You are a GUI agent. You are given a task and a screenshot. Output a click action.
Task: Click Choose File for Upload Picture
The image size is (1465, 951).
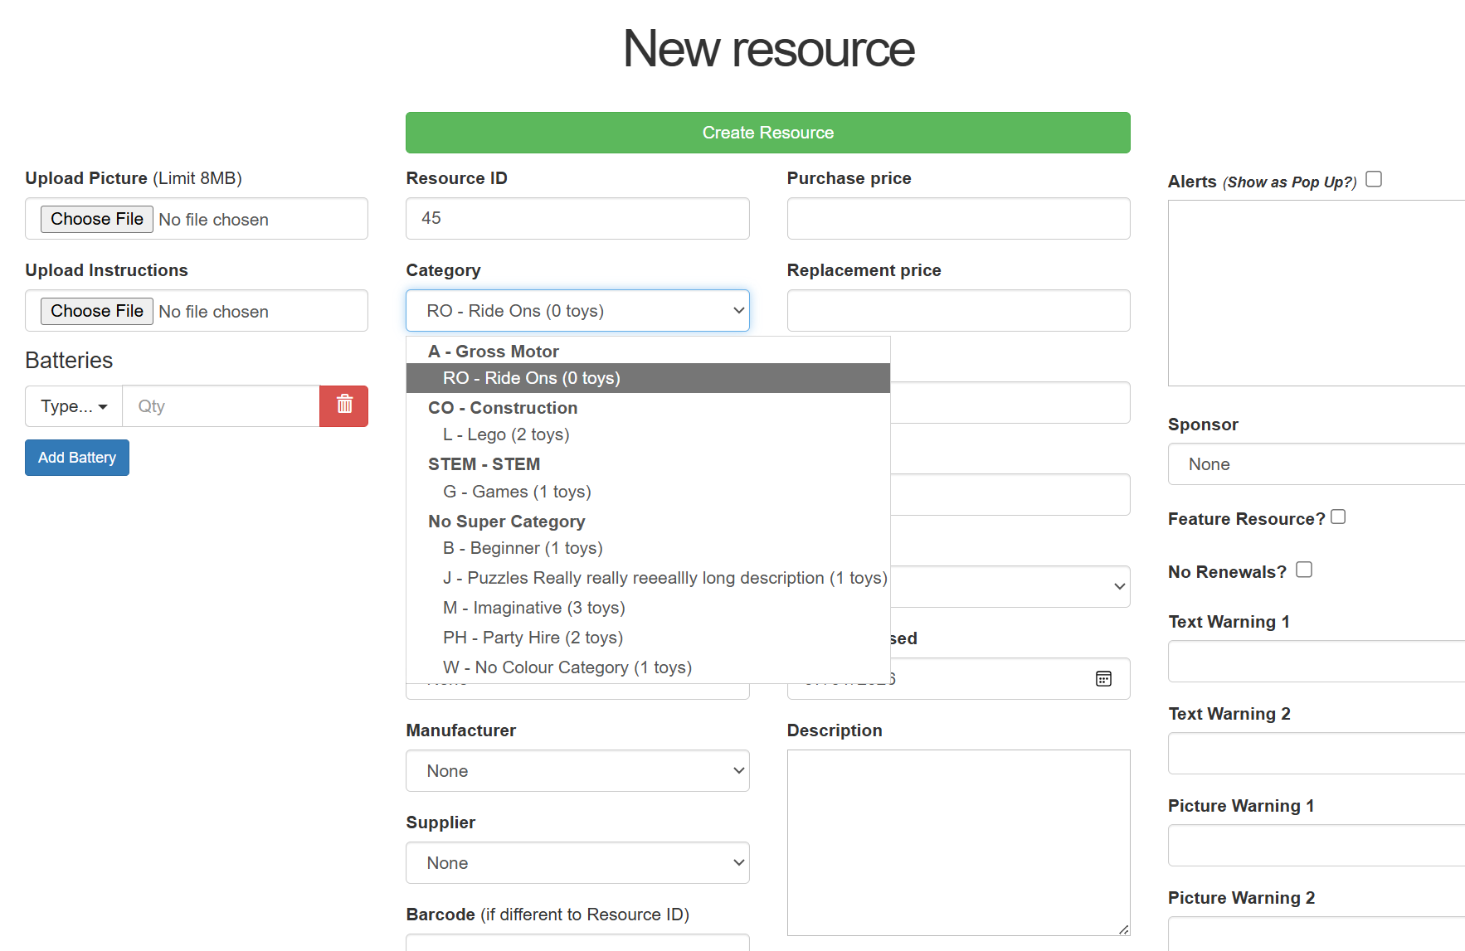pyautogui.click(x=97, y=219)
